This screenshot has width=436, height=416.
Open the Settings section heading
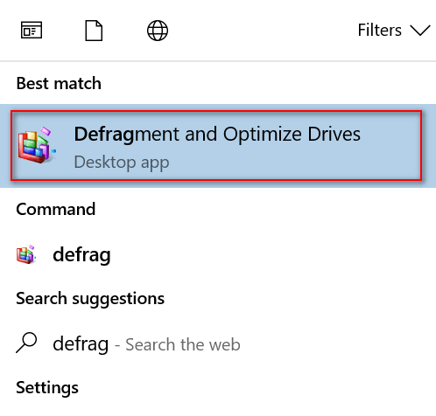click(x=47, y=388)
